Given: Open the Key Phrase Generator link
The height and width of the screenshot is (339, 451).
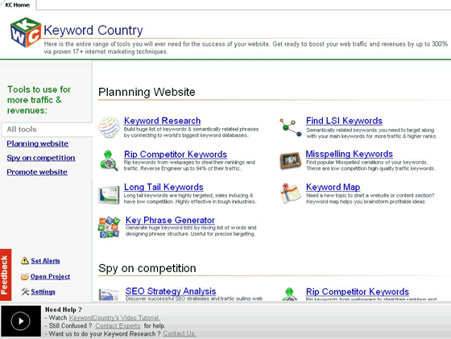Looking at the screenshot, I should pyautogui.click(x=170, y=221).
